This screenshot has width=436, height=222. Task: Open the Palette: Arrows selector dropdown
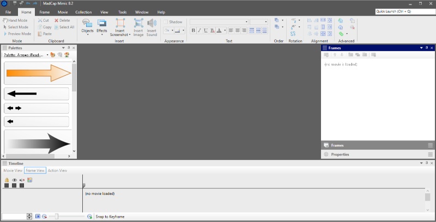47,55
